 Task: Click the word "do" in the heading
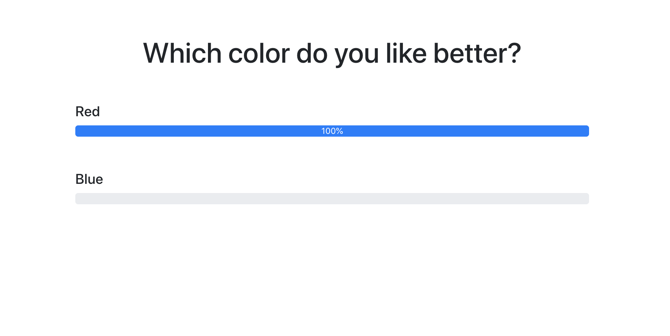pyautogui.click(x=312, y=53)
